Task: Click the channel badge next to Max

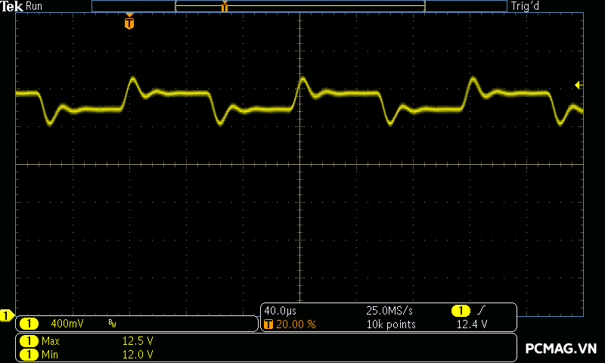Action: tap(29, 341)
